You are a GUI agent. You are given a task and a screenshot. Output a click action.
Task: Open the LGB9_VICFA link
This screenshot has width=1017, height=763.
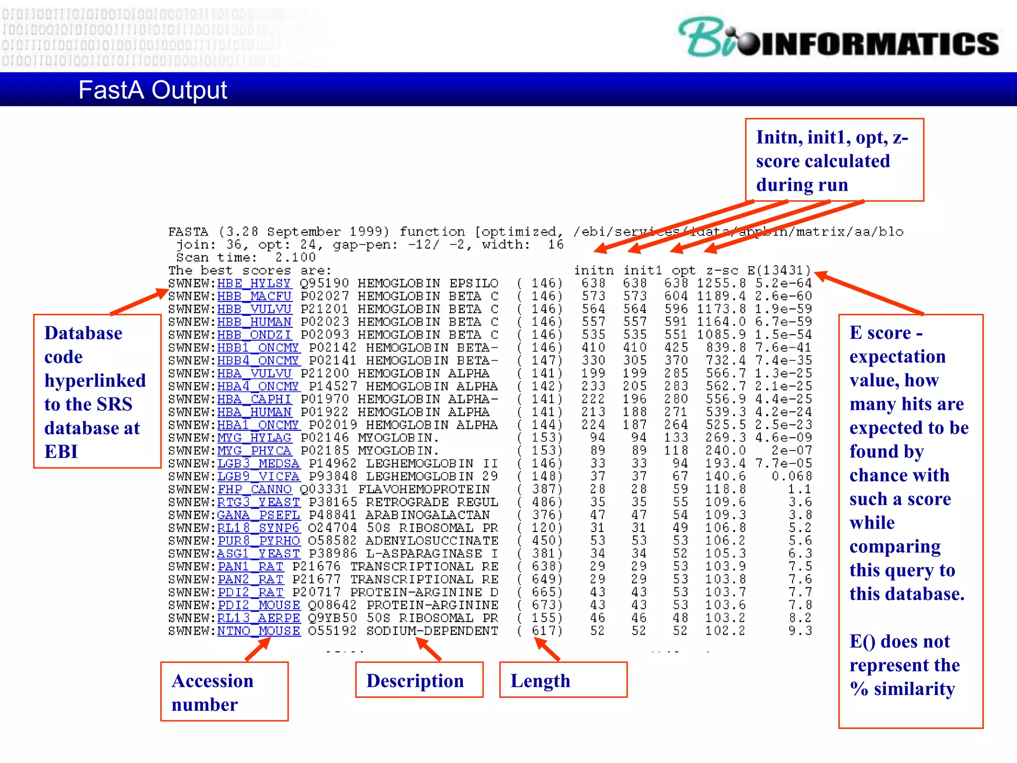click(258, 477)
